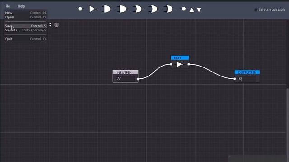Select the NOR gate tool
289x162 pixels.
coord(154,9)
